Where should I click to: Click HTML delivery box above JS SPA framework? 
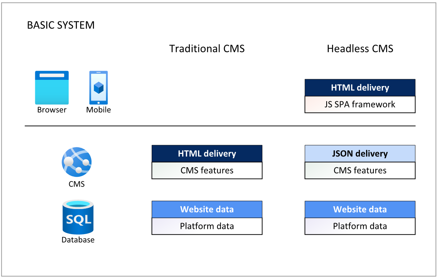360,87
